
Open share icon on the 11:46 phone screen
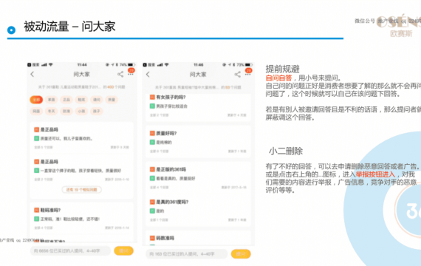tap(237, 75)
